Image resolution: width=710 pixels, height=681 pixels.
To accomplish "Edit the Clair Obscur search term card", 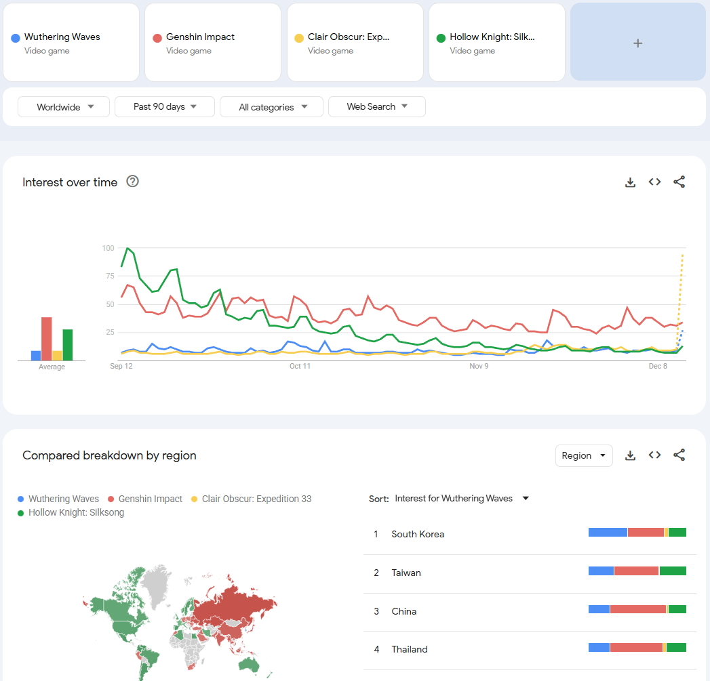I will coord(355,43).
